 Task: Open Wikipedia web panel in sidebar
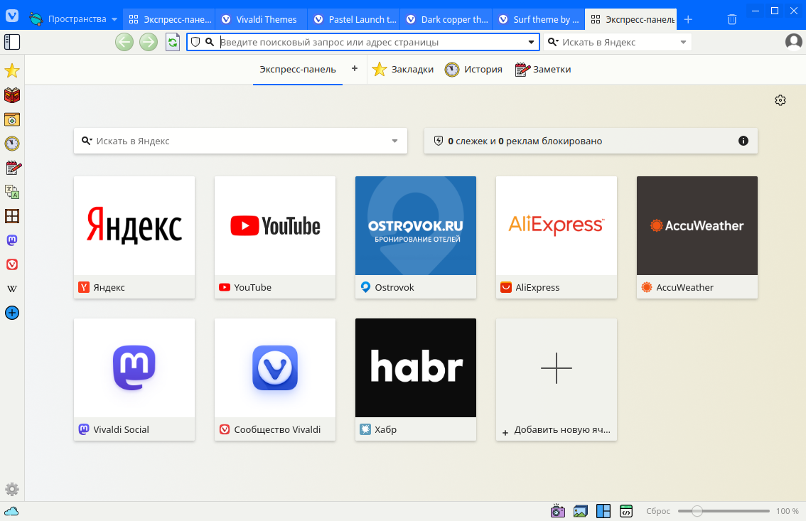[12, 289]
